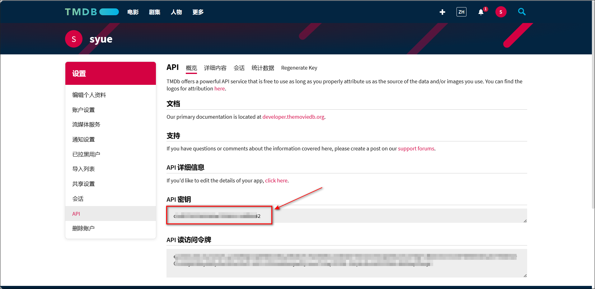Click the 'click here' edit app link

point(276,181)
